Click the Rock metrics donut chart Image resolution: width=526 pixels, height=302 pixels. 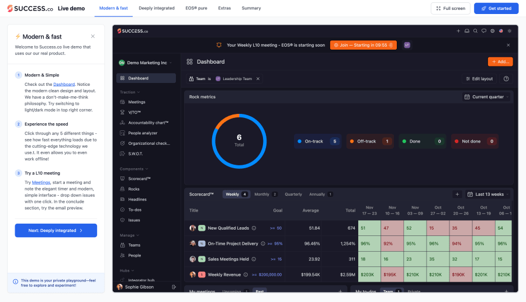click(239, 141)
